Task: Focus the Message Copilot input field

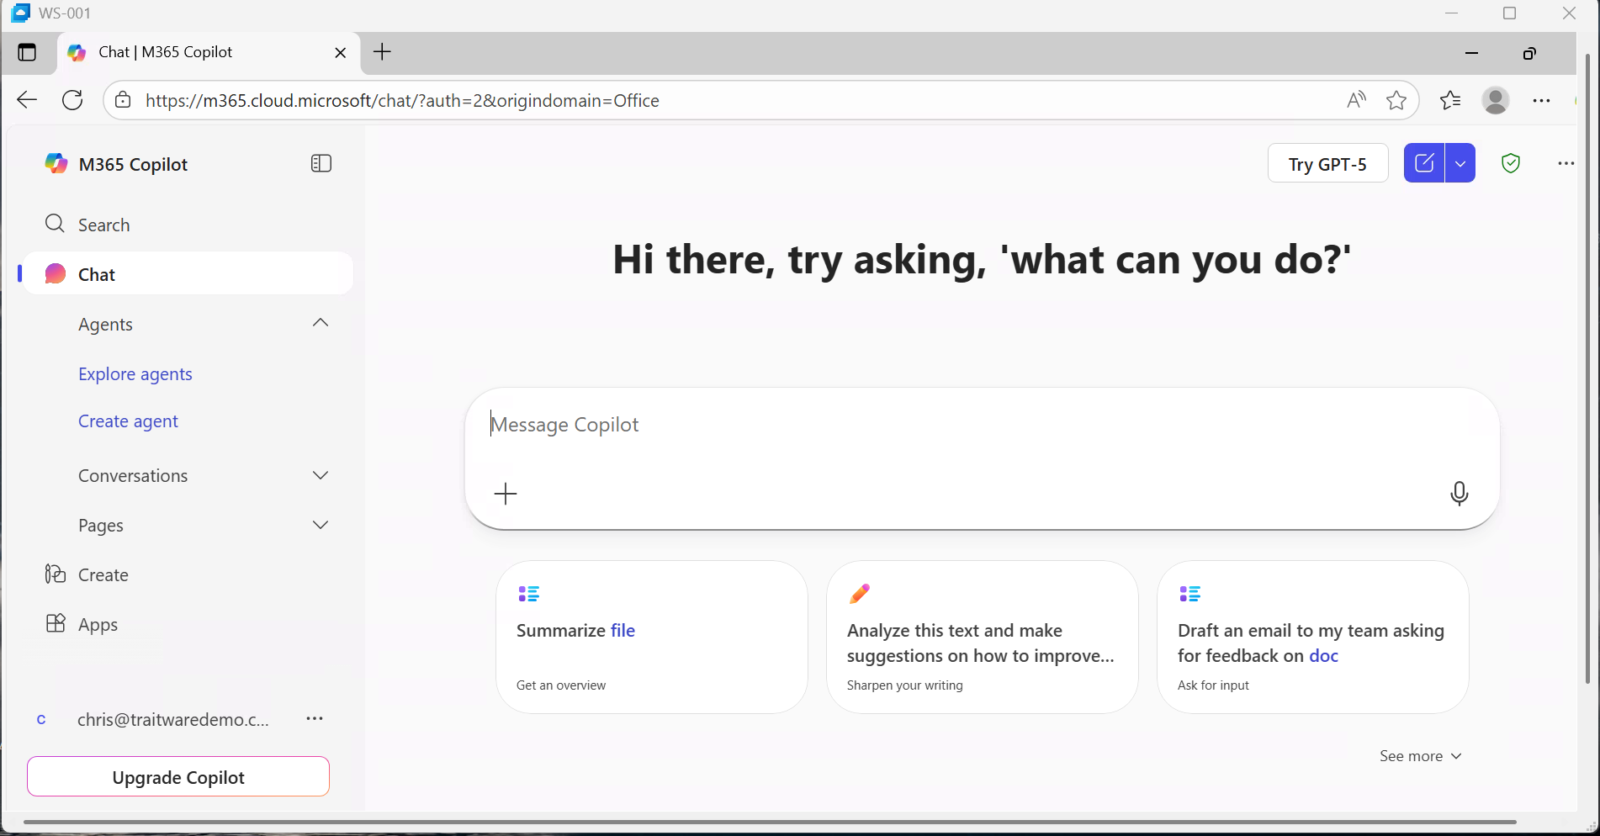Action: pos(982,425)
